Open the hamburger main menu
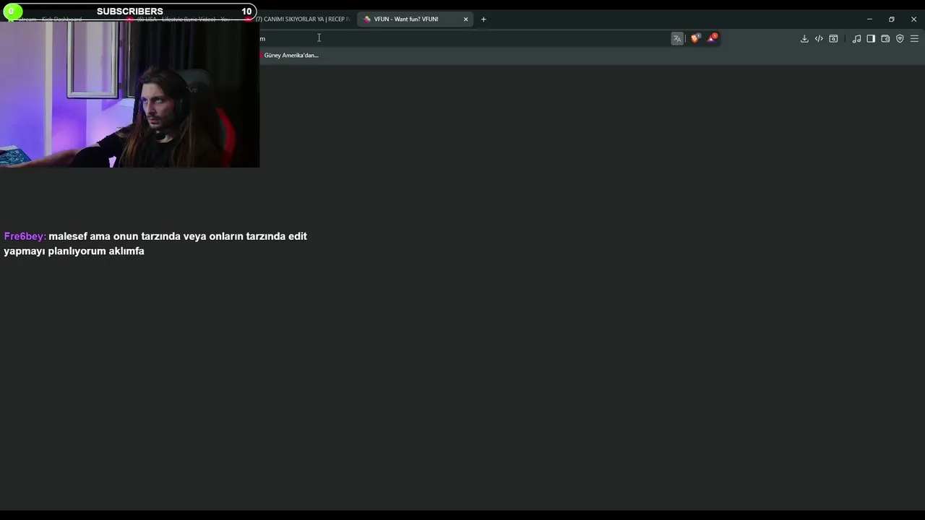Image resolution: width=925 pixels, height=520 pixels. tap(914, 39)
